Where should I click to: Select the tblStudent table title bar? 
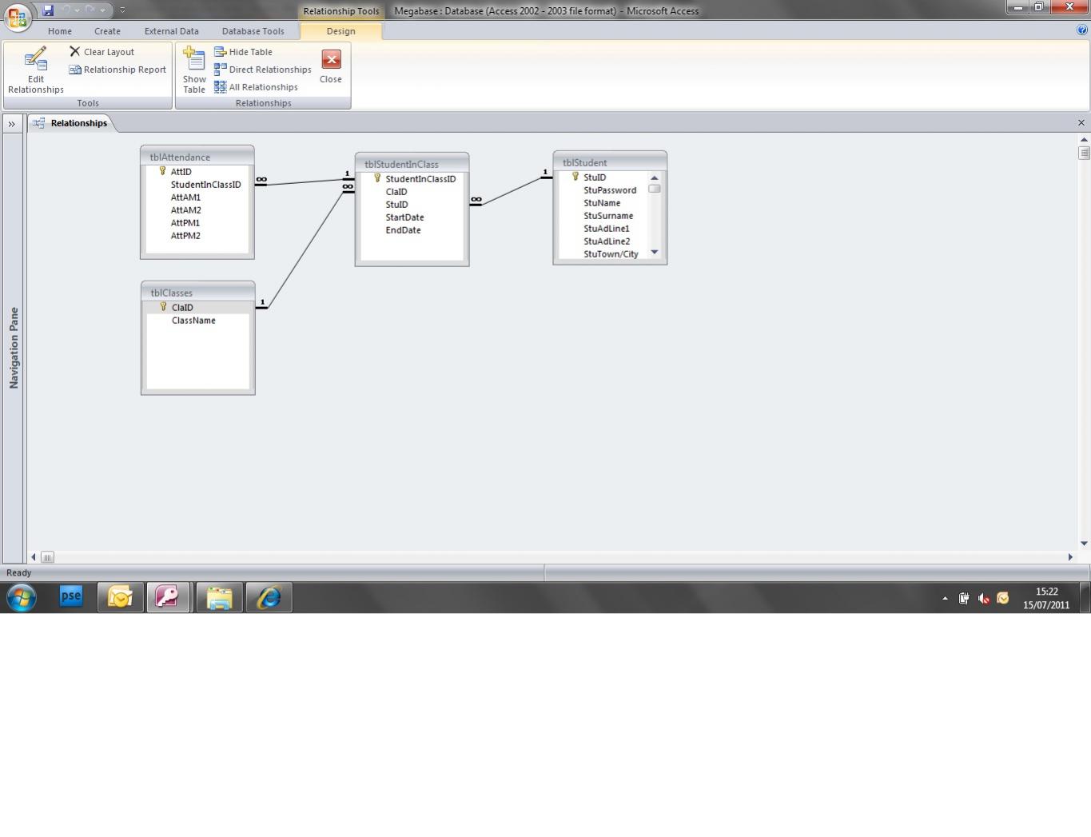tap(610, 162)
